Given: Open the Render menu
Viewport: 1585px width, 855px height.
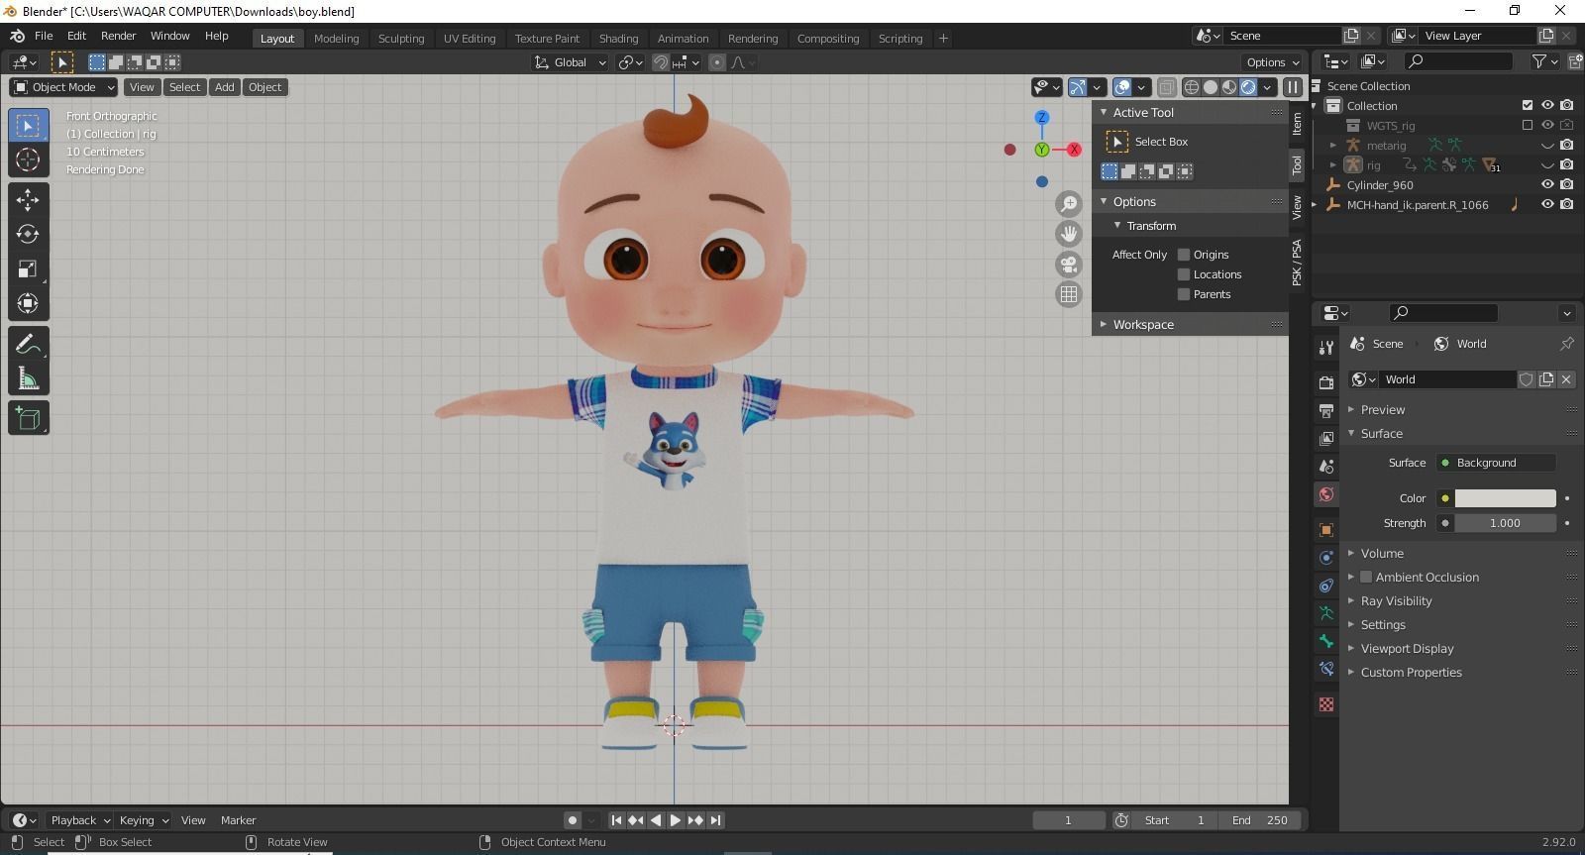Looking at the screenshot, I should [x=118, y=36].
